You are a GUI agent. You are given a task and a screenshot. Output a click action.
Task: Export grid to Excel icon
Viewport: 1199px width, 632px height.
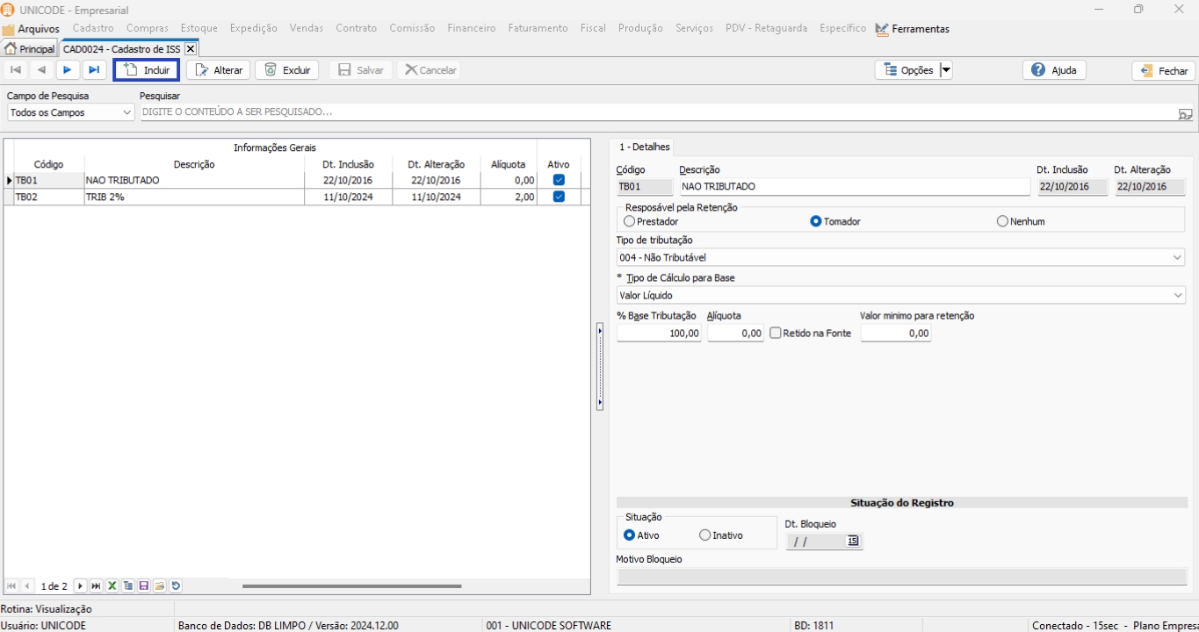coord(112,585)
